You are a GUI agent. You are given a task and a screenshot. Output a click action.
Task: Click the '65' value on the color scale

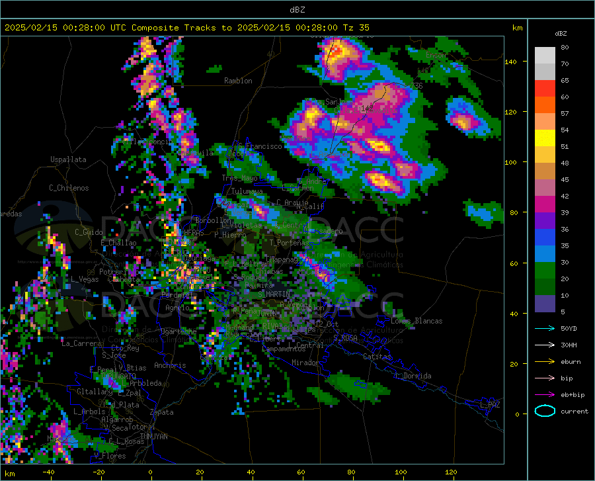click(x=565, y=80)
